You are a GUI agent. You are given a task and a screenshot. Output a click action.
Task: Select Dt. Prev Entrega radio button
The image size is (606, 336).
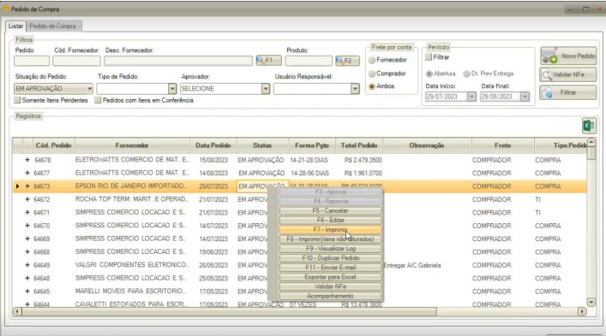coord(466,74)
